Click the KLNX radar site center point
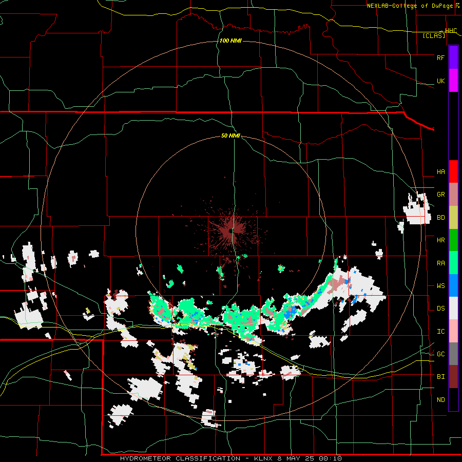This screenshot has width=462, height=462. (x=231, y=232)
